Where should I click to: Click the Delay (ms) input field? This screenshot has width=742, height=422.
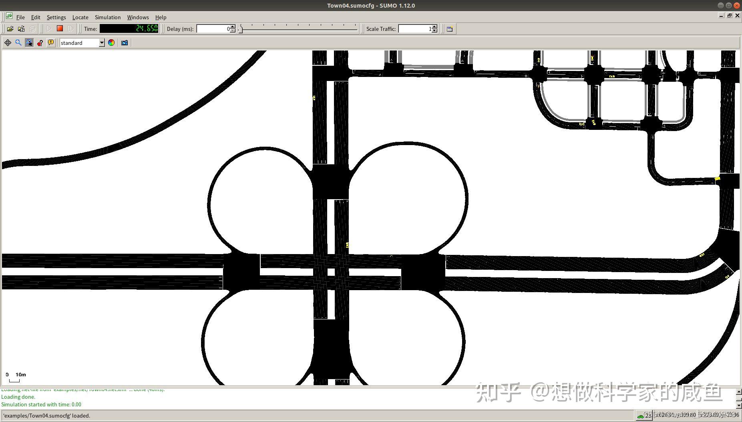click(213, 29)
